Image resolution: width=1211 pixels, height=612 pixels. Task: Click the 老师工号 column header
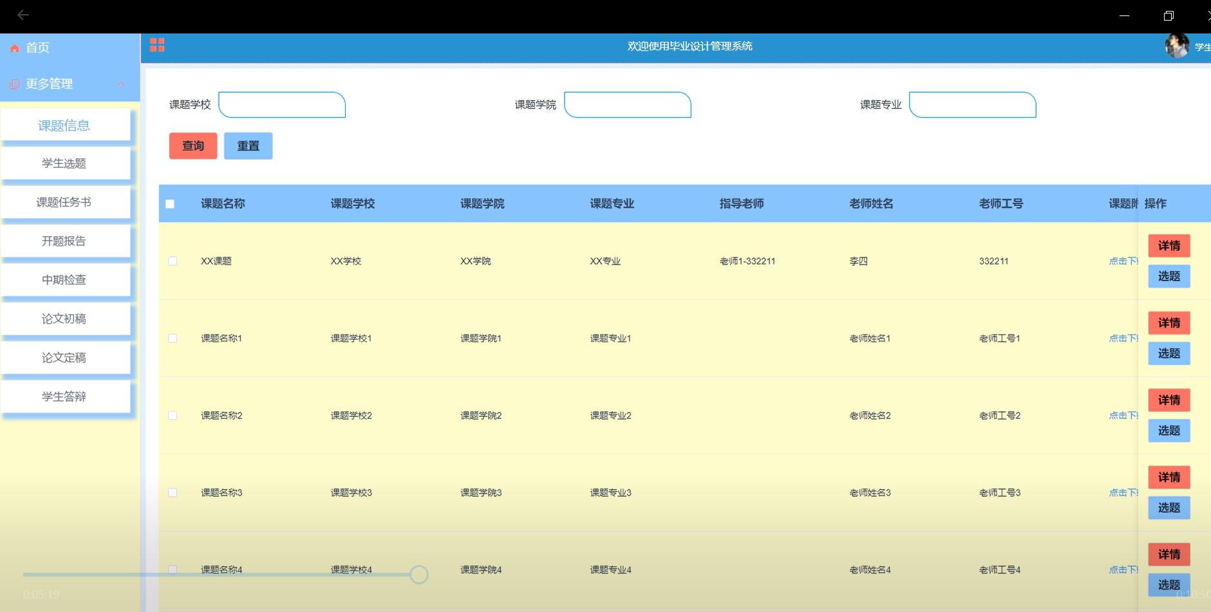(x=1001, y=204)
